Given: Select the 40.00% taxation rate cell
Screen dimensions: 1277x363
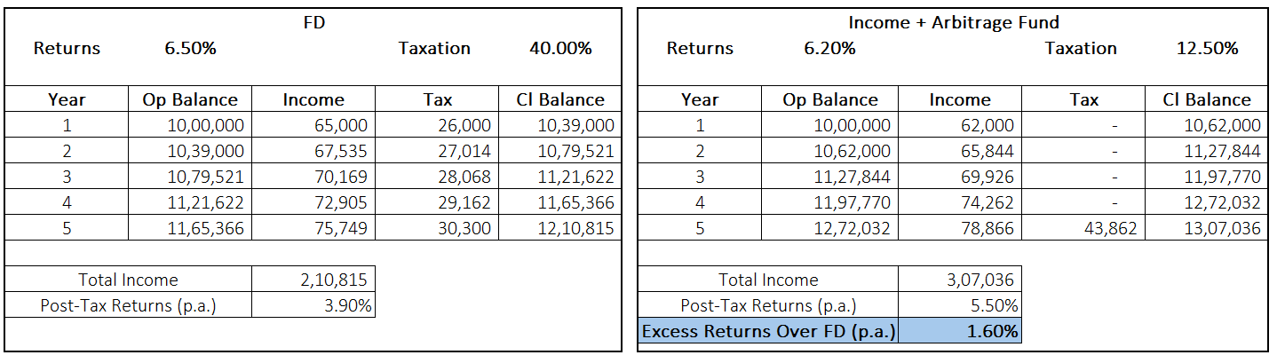Looking at the screenshot, I should [x=560, y=49].
